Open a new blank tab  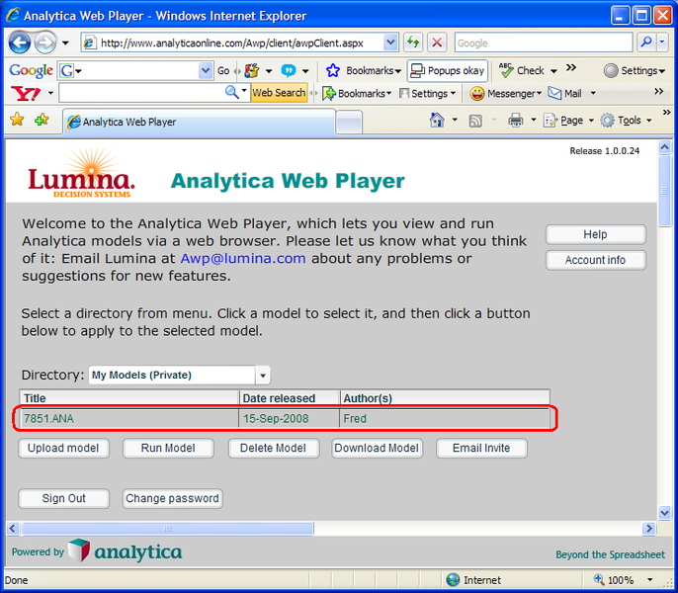pyautogui.click(x=350, y=122)
